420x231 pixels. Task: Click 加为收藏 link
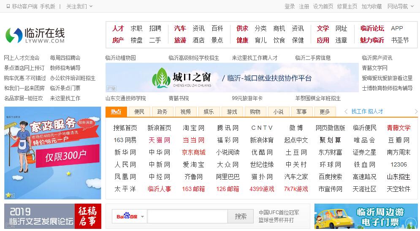tap(372, 6)
